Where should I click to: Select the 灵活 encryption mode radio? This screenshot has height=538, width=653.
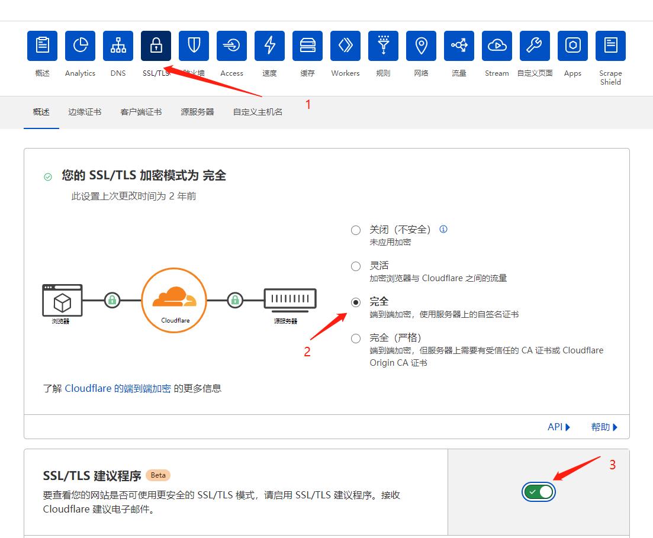click(355, 266)
